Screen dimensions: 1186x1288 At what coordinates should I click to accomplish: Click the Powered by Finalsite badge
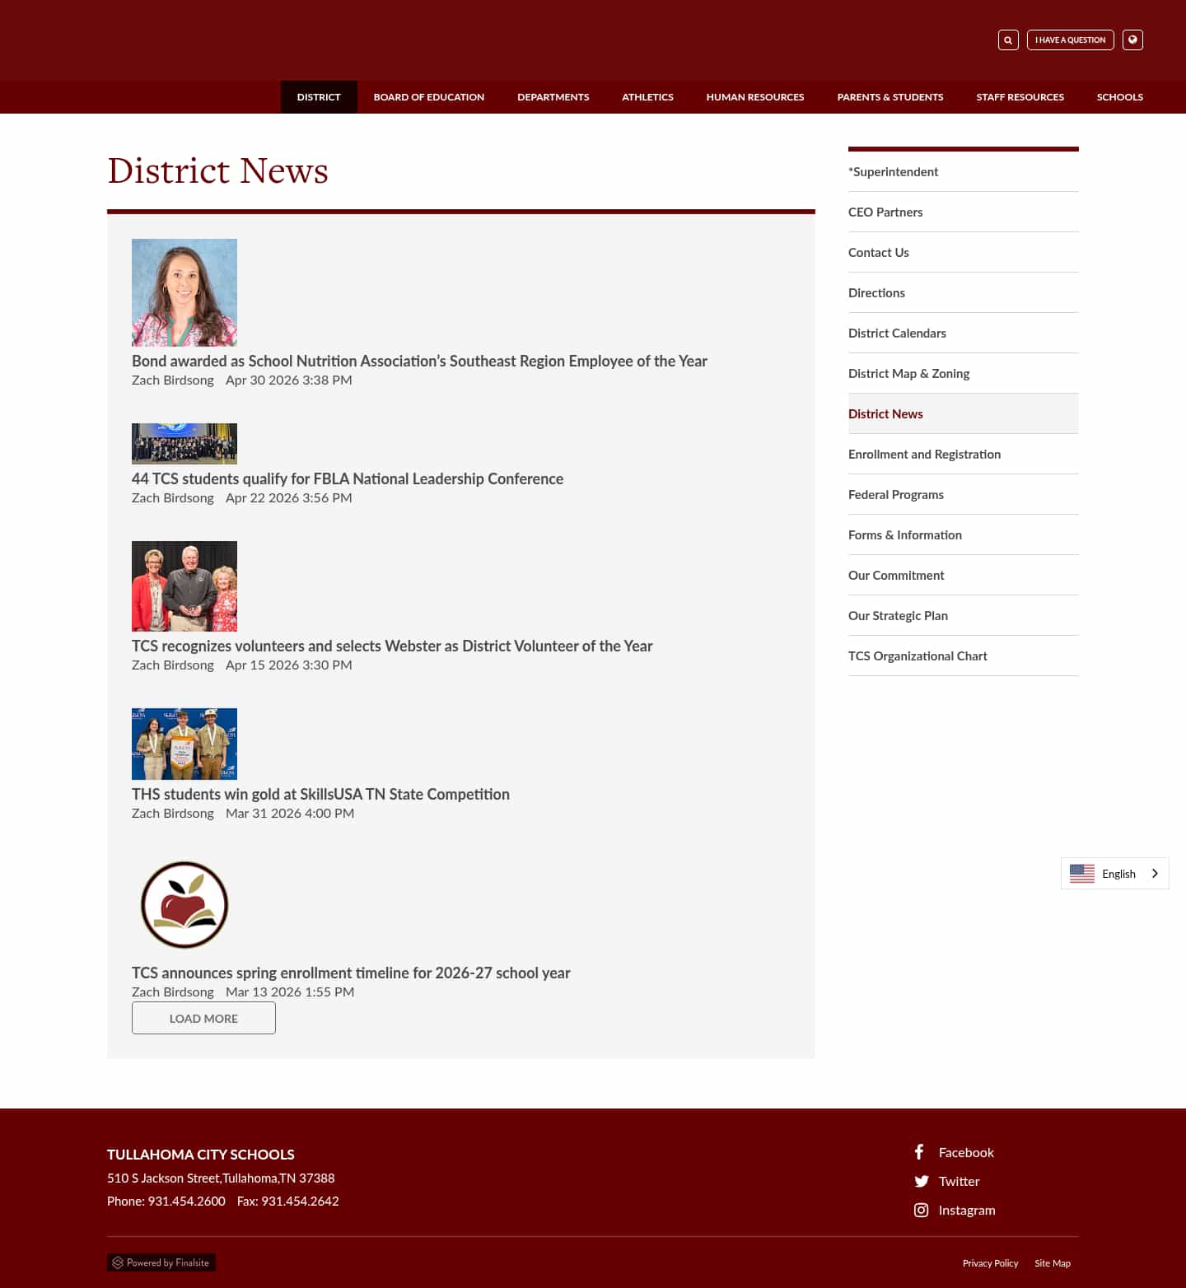pyautogui.click(x=161, y=1262)
